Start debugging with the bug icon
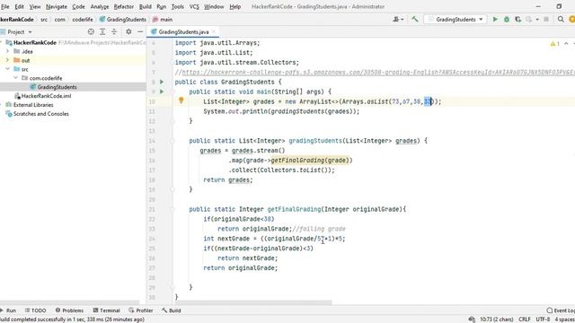575x323 pixels. (x=507, y=20)
